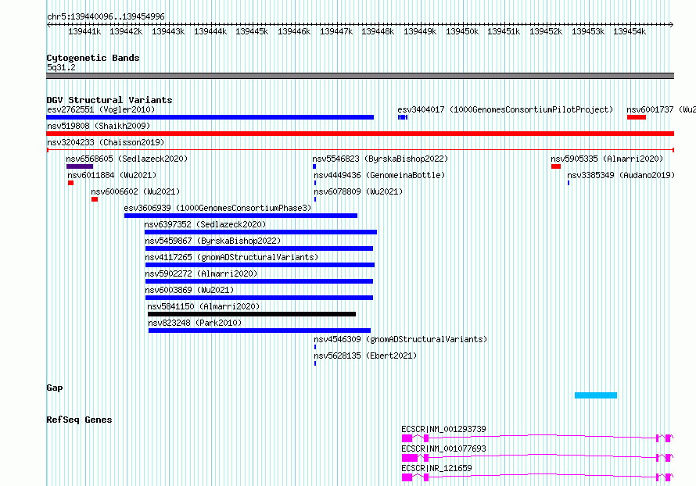This screenshot has width=696, height=486.
Task: Click the nsv6397352 (Sedlazeck2020) label
Action: (205, 224)
